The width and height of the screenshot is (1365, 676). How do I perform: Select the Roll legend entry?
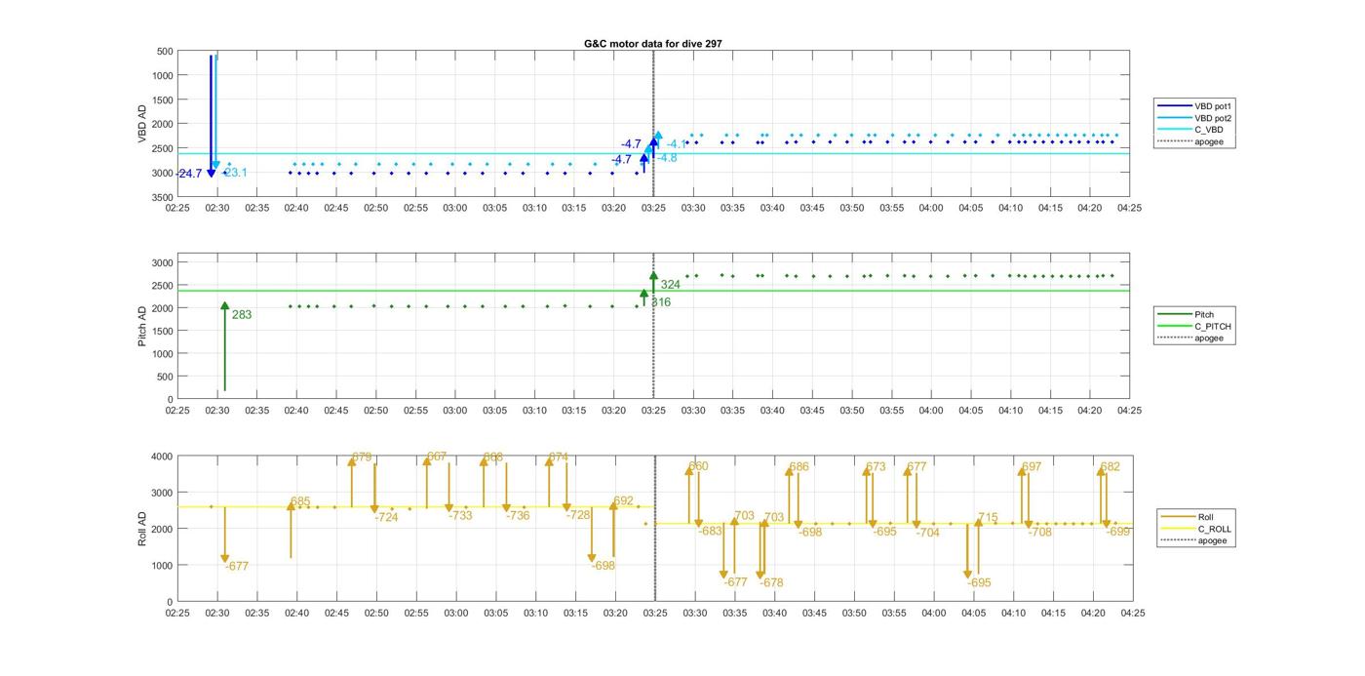(x=1187, y=517)
